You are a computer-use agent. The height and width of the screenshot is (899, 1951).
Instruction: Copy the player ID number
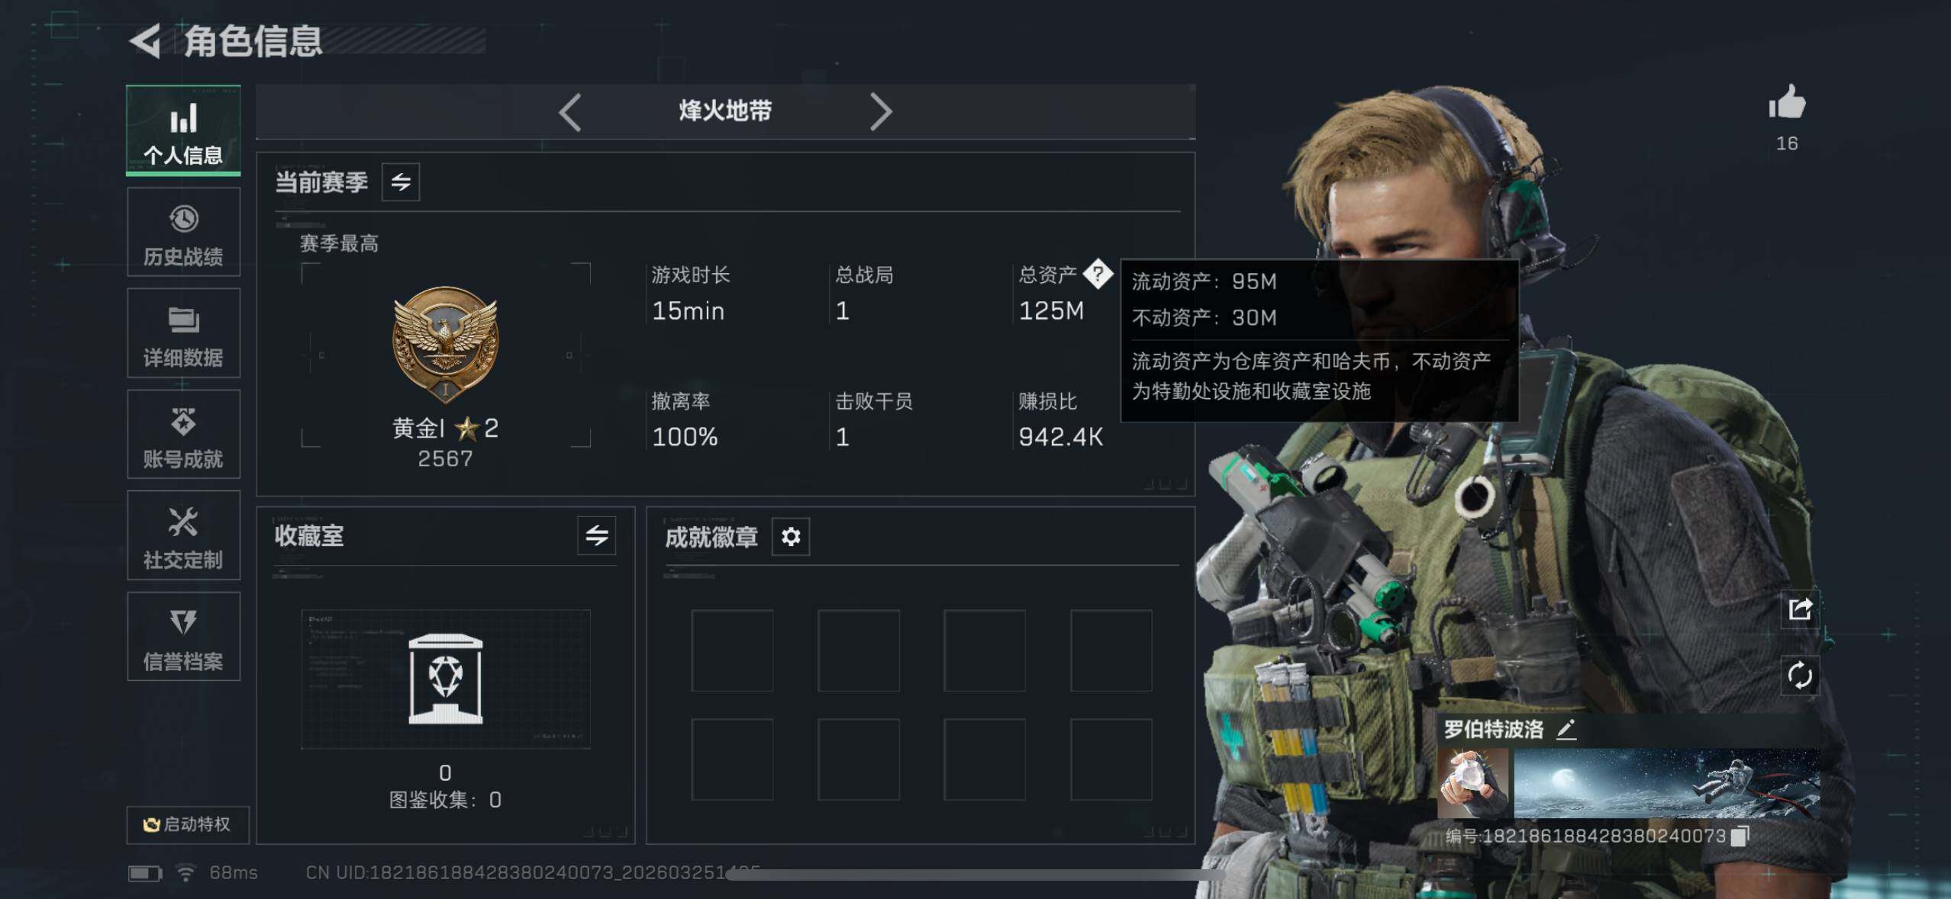tap(1740, 836)
